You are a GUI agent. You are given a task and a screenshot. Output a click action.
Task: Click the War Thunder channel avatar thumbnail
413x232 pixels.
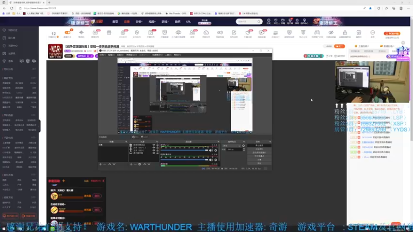[55, 51]
